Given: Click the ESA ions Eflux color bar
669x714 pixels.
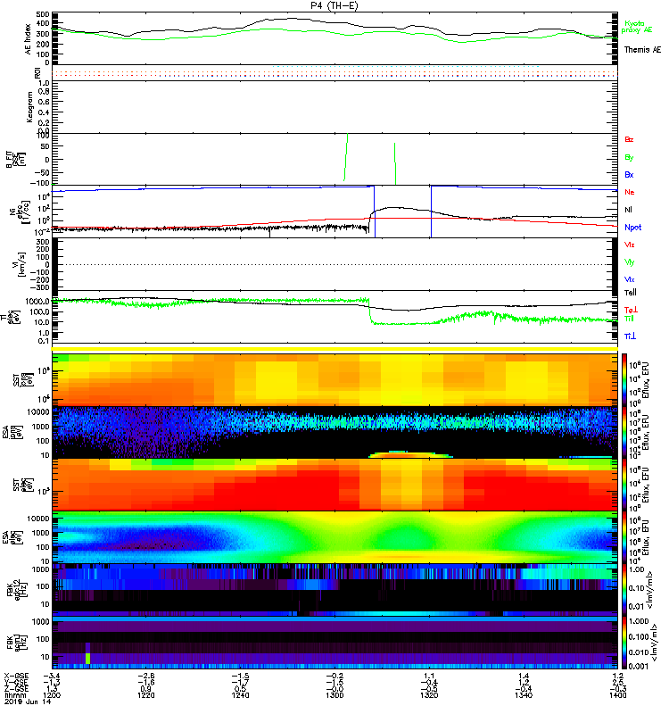Looking at the screenshot, I should [x=624, y=432].
